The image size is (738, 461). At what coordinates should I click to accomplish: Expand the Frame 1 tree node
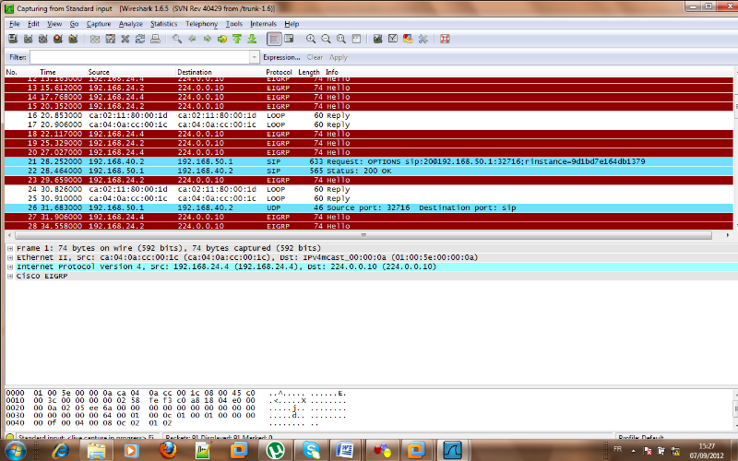pos(9,248)
